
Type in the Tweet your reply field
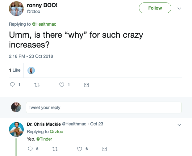[x=104, y=108]
